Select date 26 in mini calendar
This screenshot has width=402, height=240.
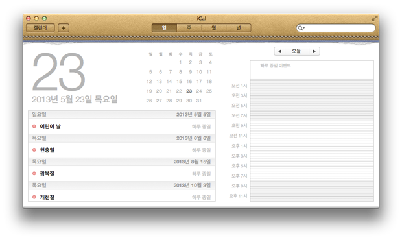149,101
